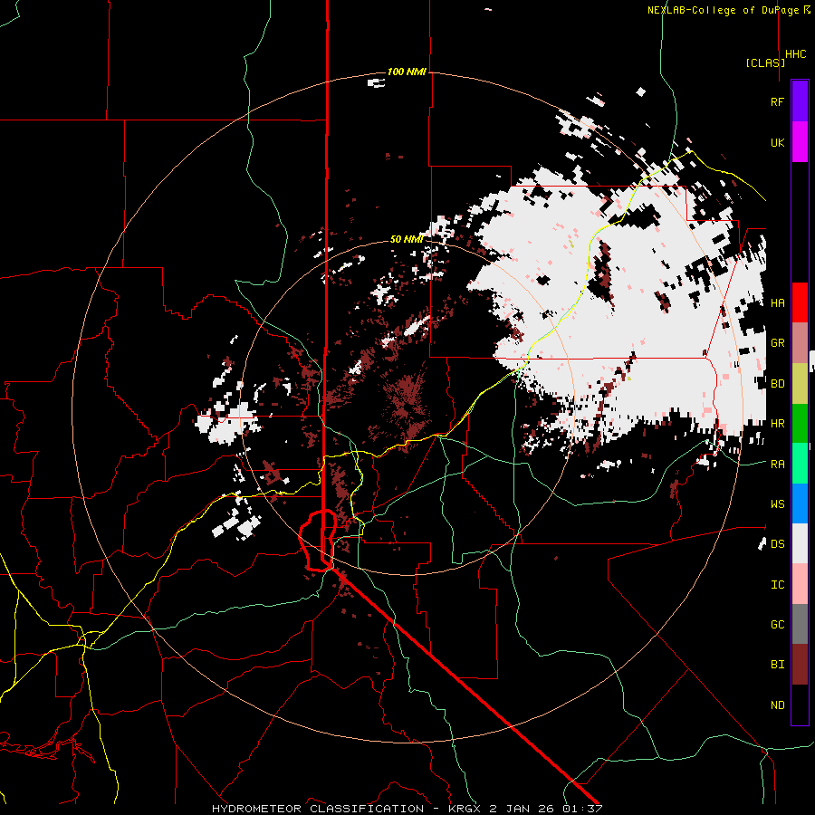This screenshot has width=815, height=815.
Task: Click the BI legend label text
Action: pos(777,665)
